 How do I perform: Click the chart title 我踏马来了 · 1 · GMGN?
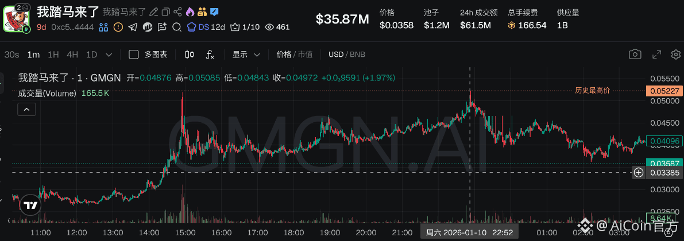click(x=69, y=78)
